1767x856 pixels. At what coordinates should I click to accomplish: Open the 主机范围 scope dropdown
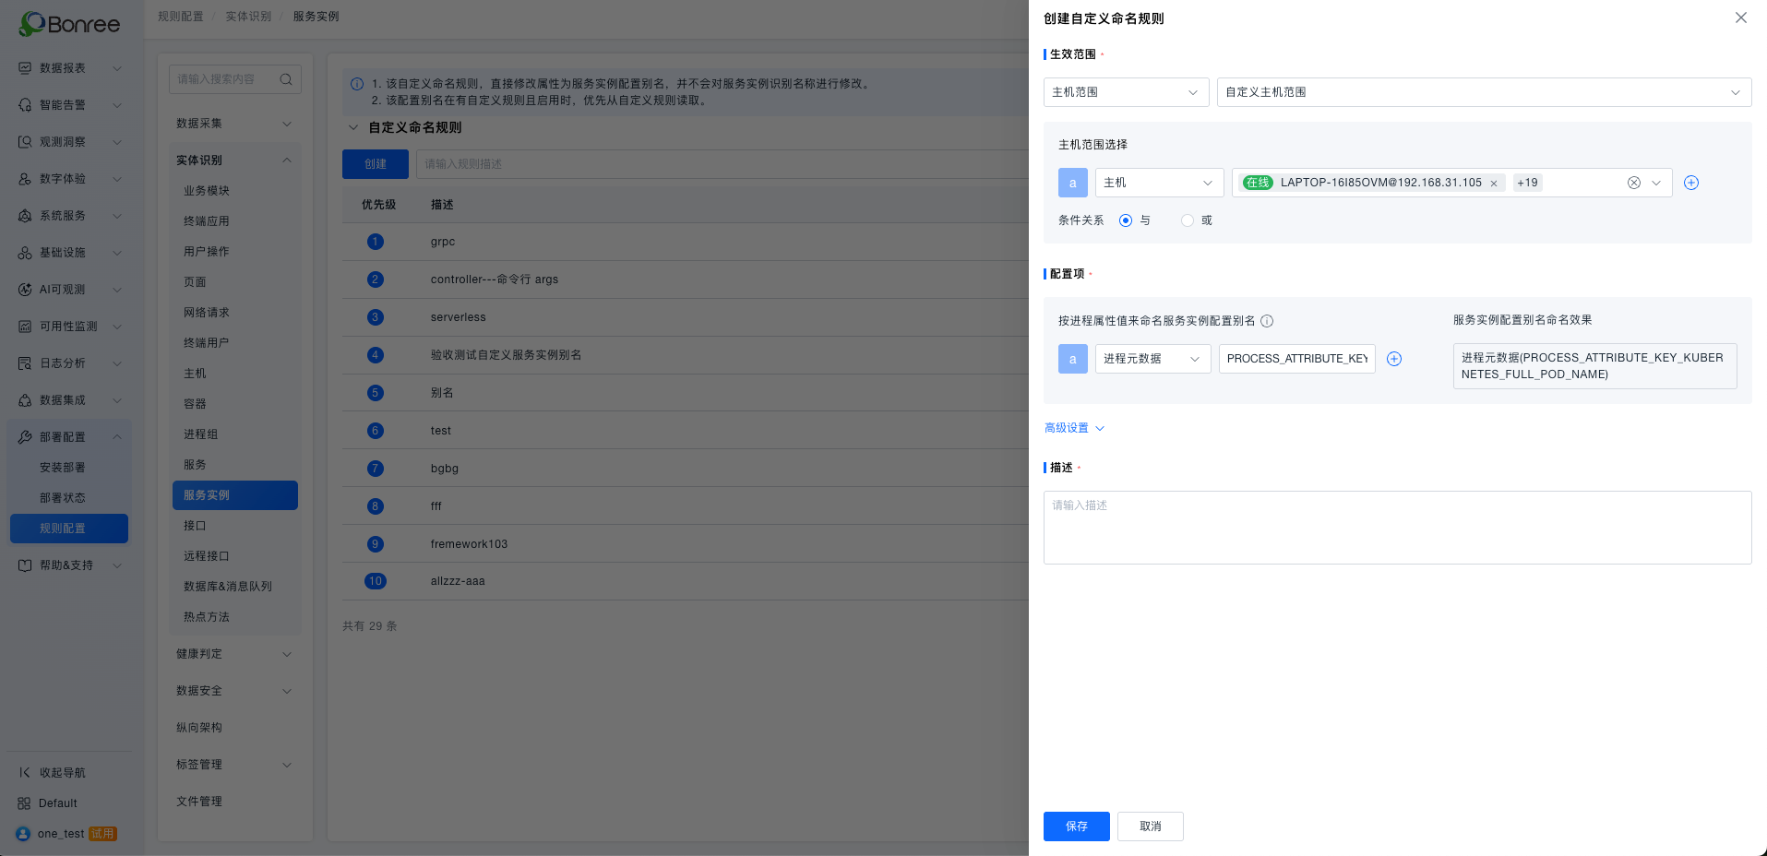(x=1126, y=92)
